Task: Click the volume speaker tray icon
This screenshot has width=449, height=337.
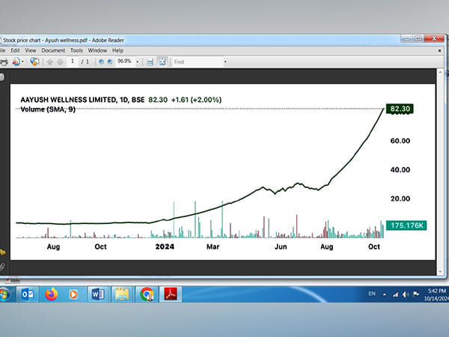Action: (x=405, y=294)
